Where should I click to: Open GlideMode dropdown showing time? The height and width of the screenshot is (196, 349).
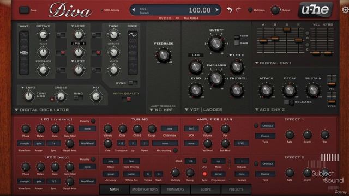pyautogui.click(x=170, y=128)
